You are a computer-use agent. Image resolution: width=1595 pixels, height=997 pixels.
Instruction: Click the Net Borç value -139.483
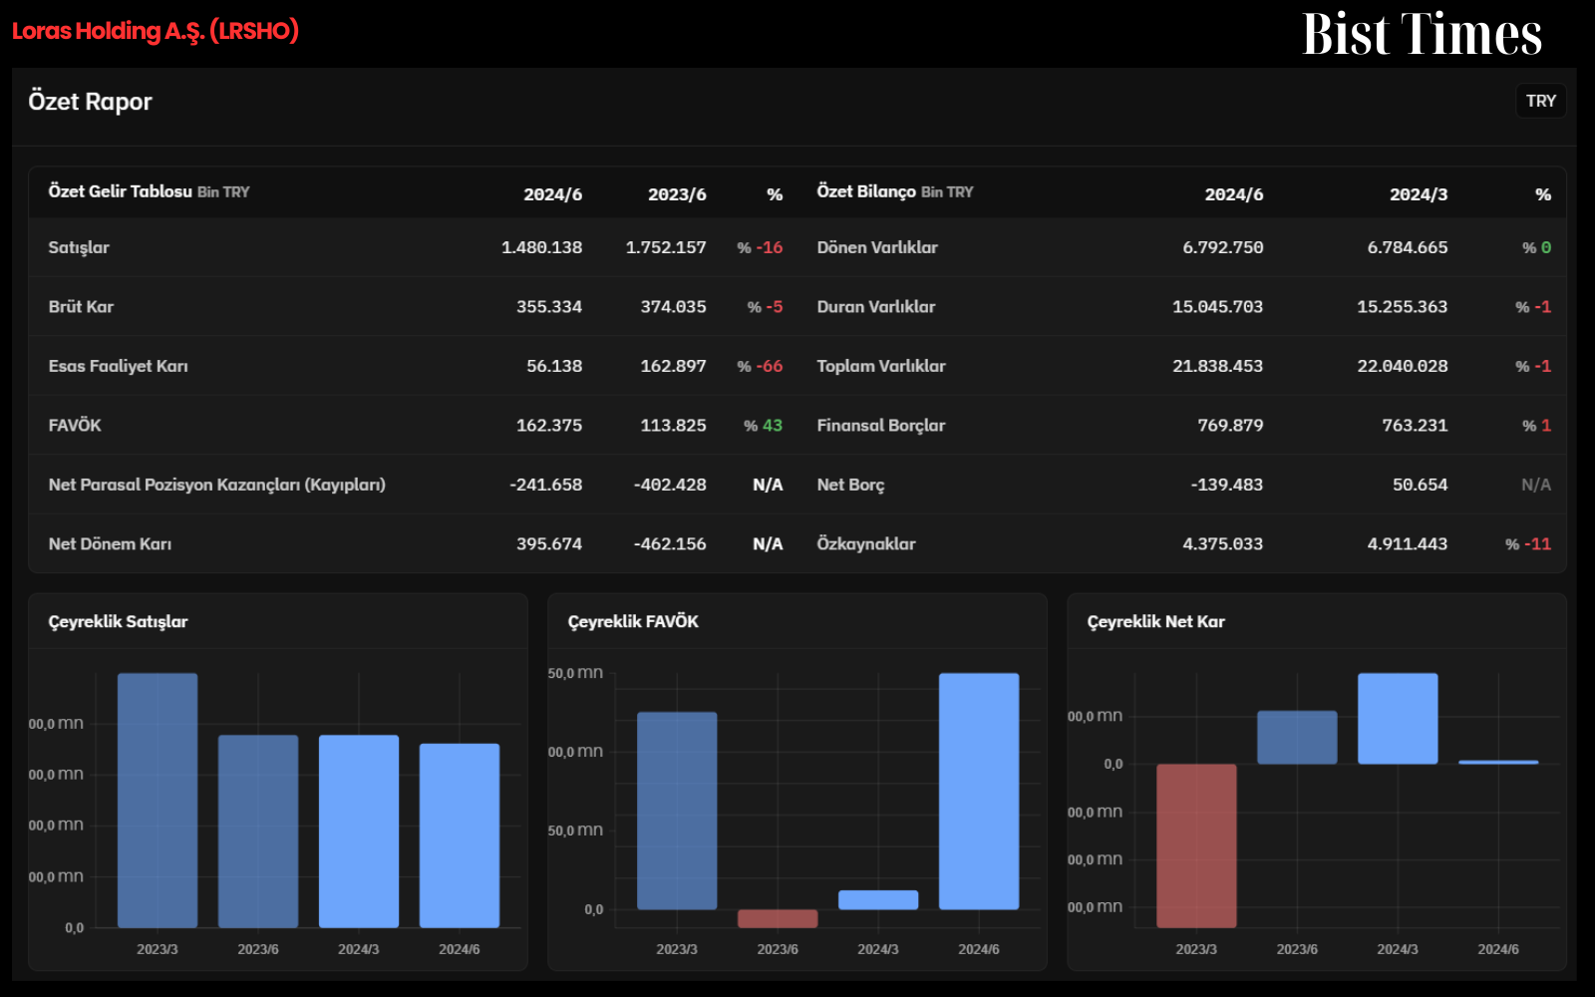coord(1226,485)
